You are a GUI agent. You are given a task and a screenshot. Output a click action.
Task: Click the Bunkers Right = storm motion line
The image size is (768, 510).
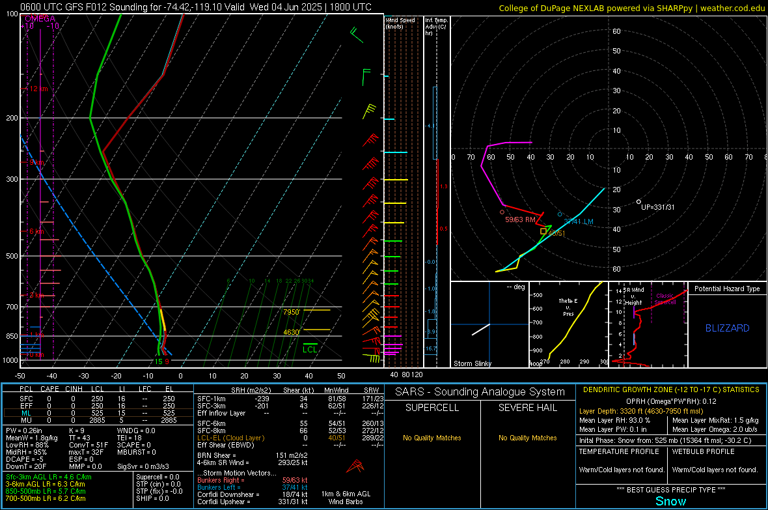coord(253,480)
